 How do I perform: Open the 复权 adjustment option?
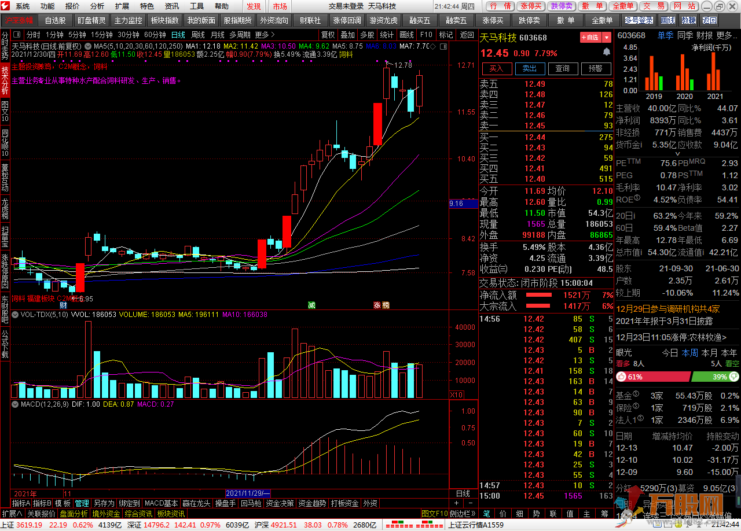click(328, 35)
